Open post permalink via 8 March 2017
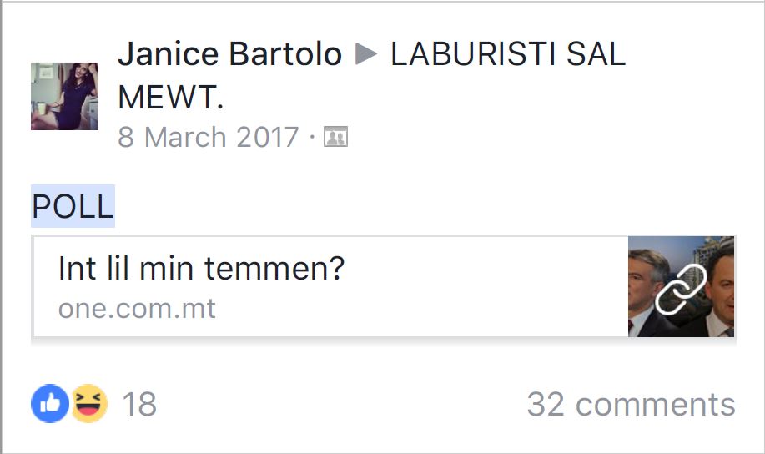The width and height of the screenshot is (765, 454). (208, 137)
